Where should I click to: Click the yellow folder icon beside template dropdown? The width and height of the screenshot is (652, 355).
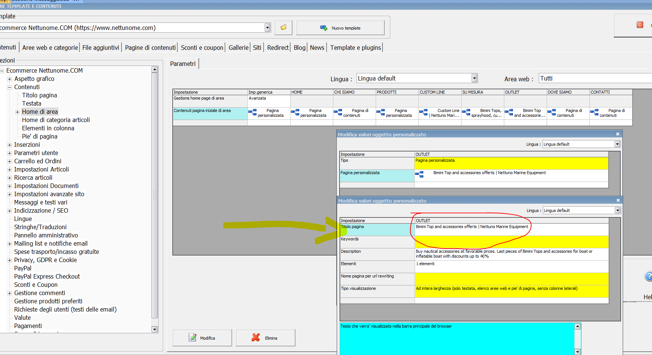tap(283, 27)
